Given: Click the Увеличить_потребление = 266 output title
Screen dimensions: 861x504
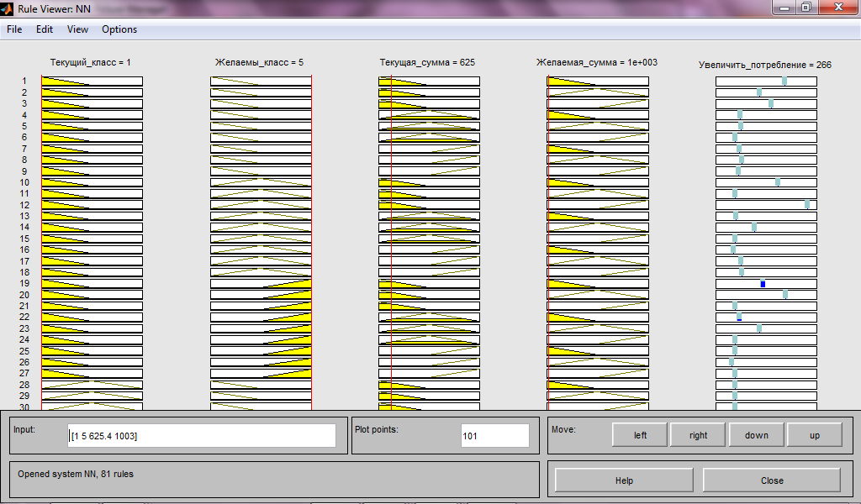Looking at the screenshot, I should (x=765, y=65).
